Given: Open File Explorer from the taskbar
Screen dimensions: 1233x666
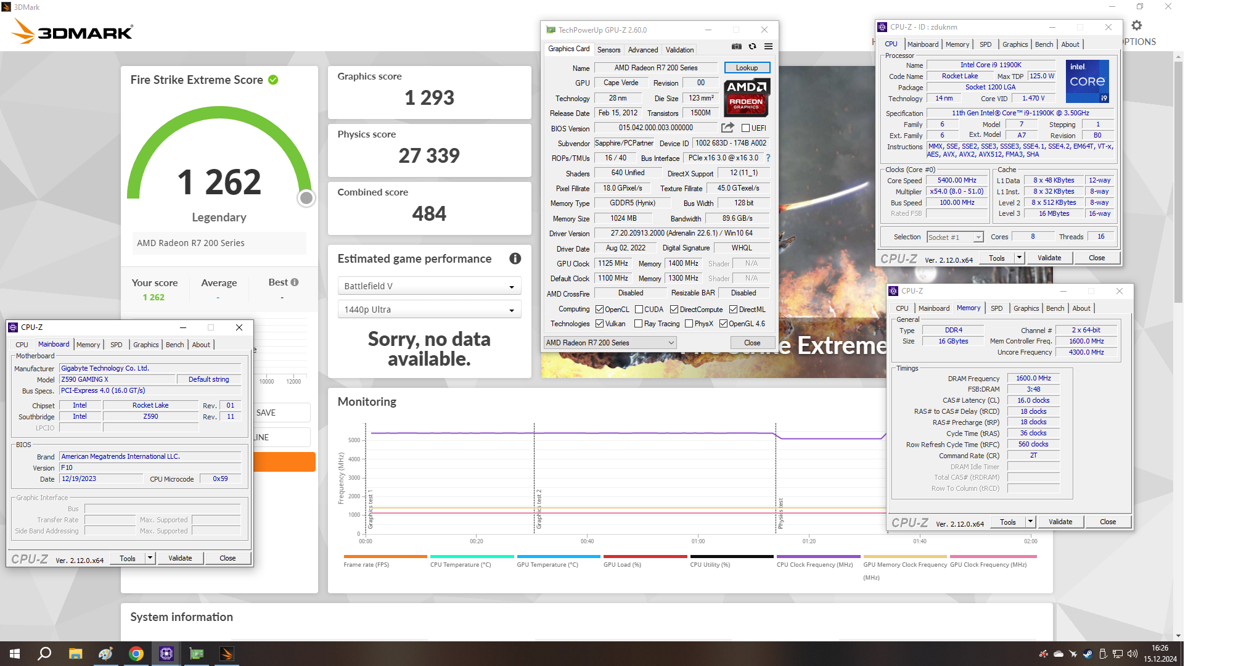Looking at the screenshot, I should 75,654.
